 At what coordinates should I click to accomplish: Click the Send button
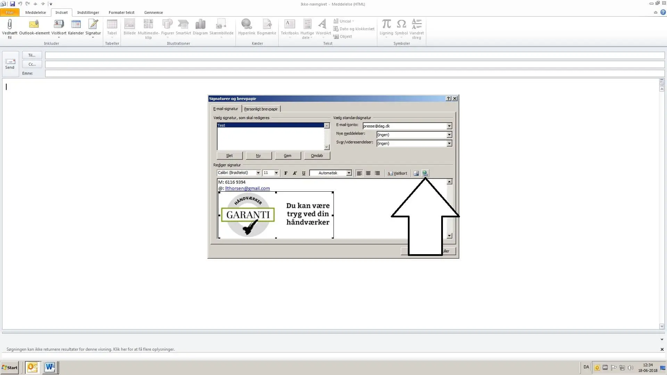[10, 64]
